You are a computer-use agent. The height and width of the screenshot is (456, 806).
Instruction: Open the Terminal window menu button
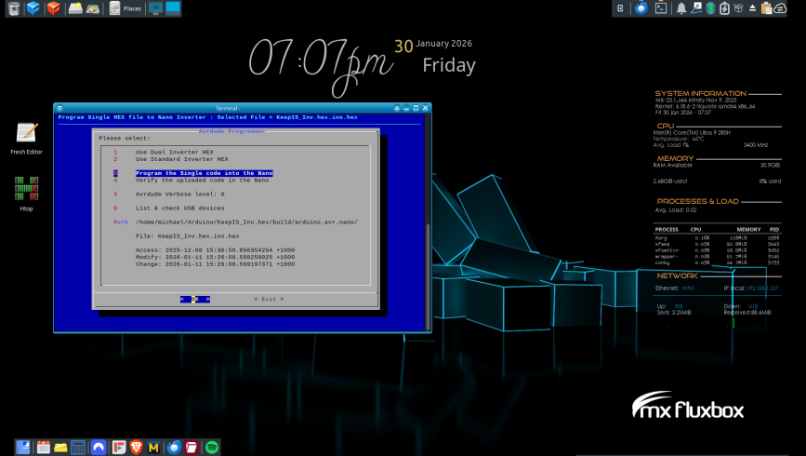pyautogui.click(x=59, y=108)
